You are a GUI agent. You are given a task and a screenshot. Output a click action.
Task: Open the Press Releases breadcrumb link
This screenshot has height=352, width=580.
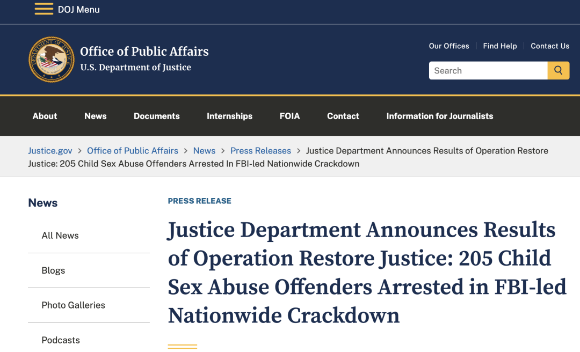pyautogui.click(x=260, y=151)
